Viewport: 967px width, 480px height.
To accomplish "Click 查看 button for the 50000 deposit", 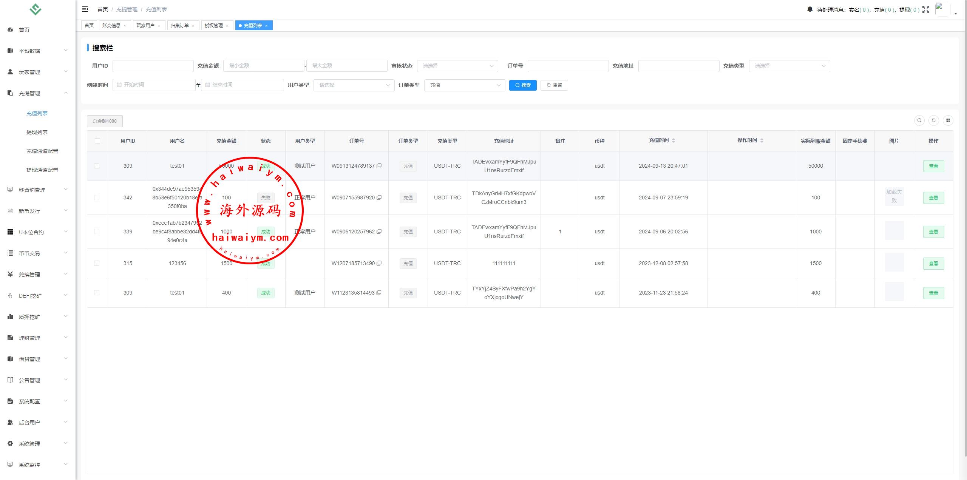I will point(933,166).
